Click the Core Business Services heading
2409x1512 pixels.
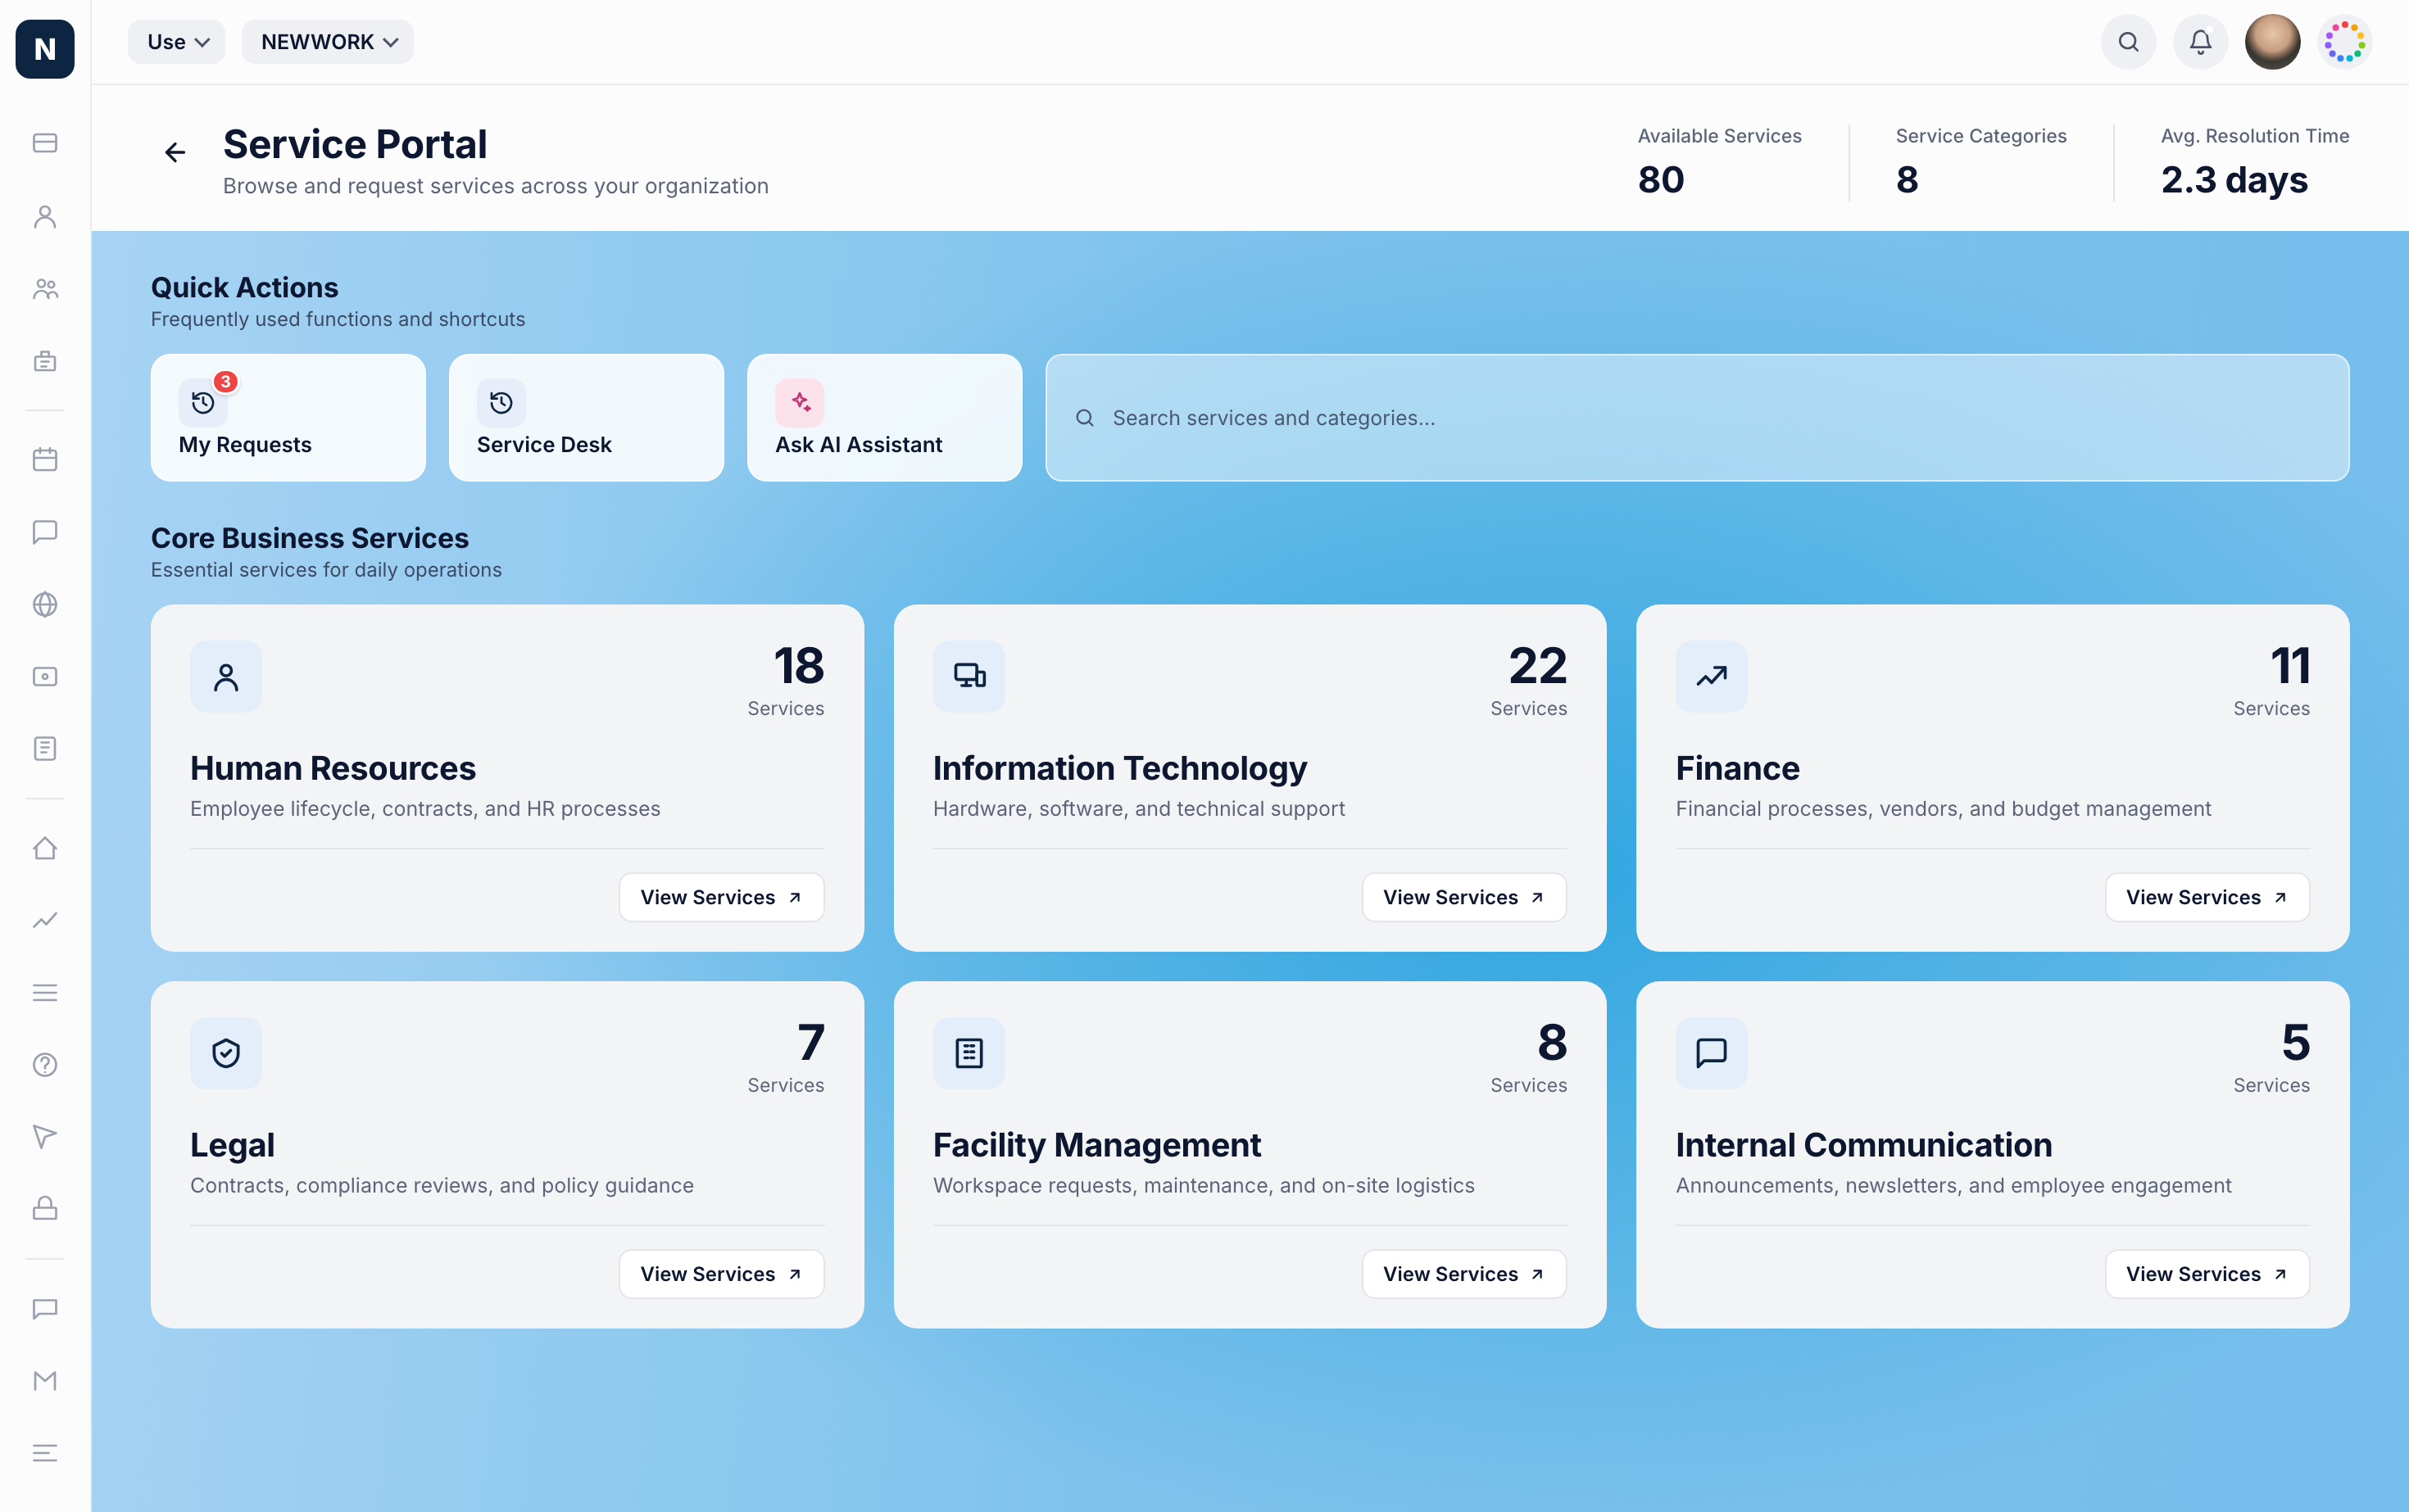coord(310,538)
